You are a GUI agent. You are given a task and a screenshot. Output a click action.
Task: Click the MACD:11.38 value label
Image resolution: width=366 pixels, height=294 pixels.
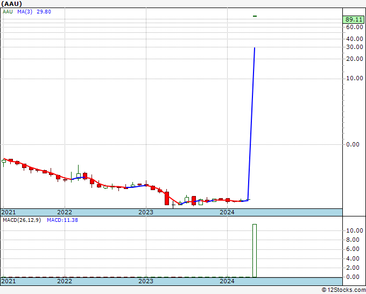click(62, 220)
